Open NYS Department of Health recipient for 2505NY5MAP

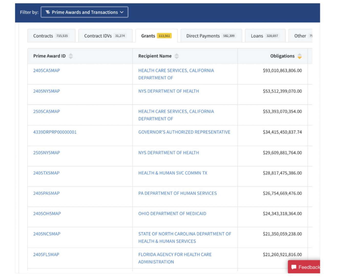pyautogui.click(x=169, y=153)
